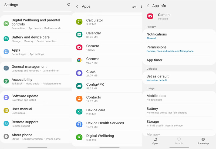Tap the Accessibility icon
Image resolution: width=216 pixels, height=149 pixels.
point(6,81)
